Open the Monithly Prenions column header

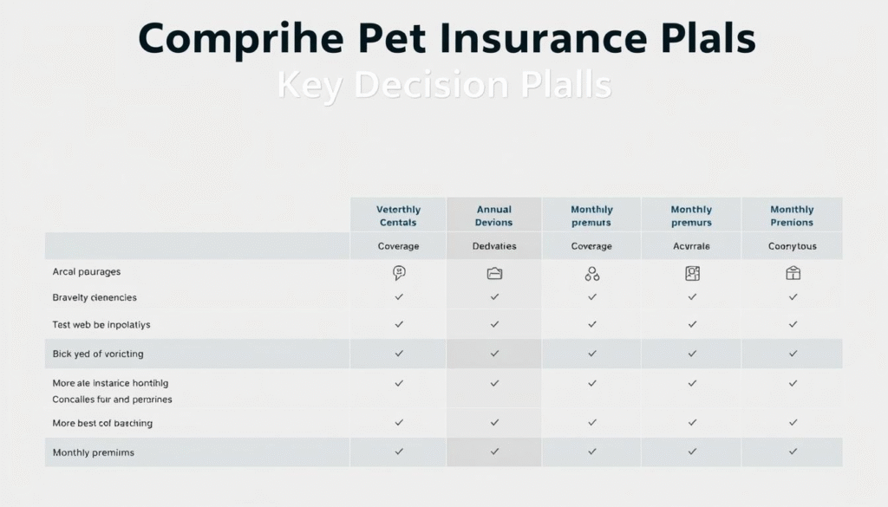coord(792,216)
